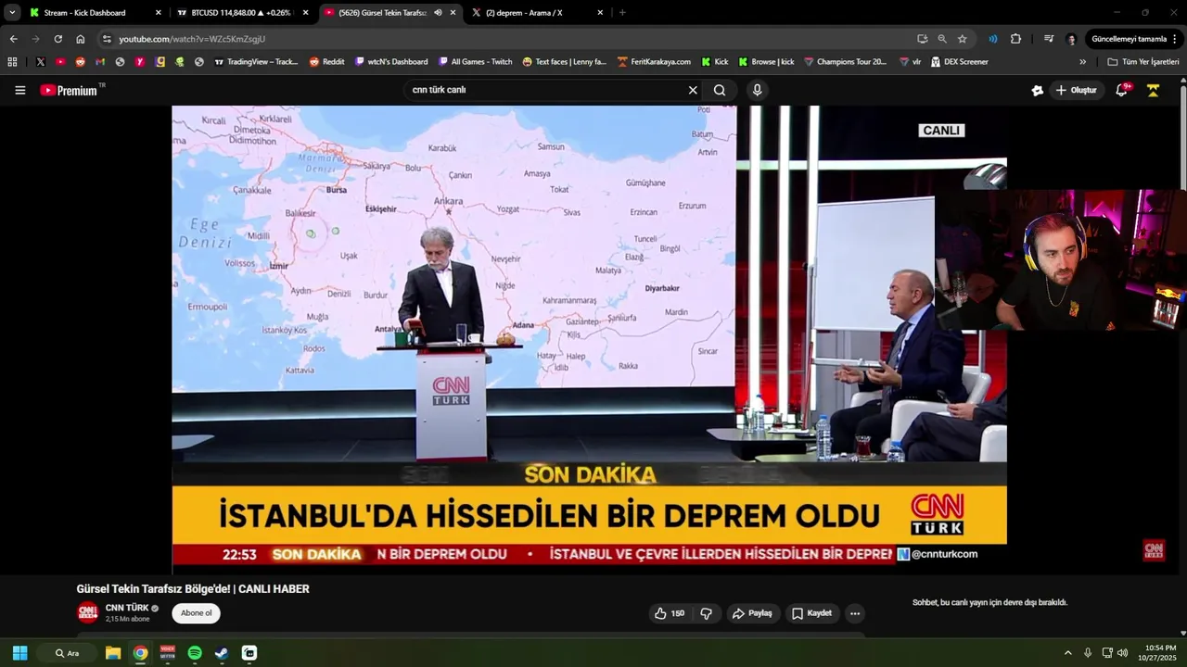The height and width of the screenshot is (667, 1187).
Task: Open the CNN TÜRK channel name link
Action: tap(127, 608)
